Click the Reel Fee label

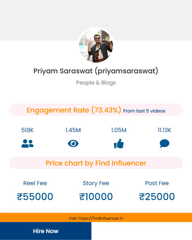click(x=35, y=183)
